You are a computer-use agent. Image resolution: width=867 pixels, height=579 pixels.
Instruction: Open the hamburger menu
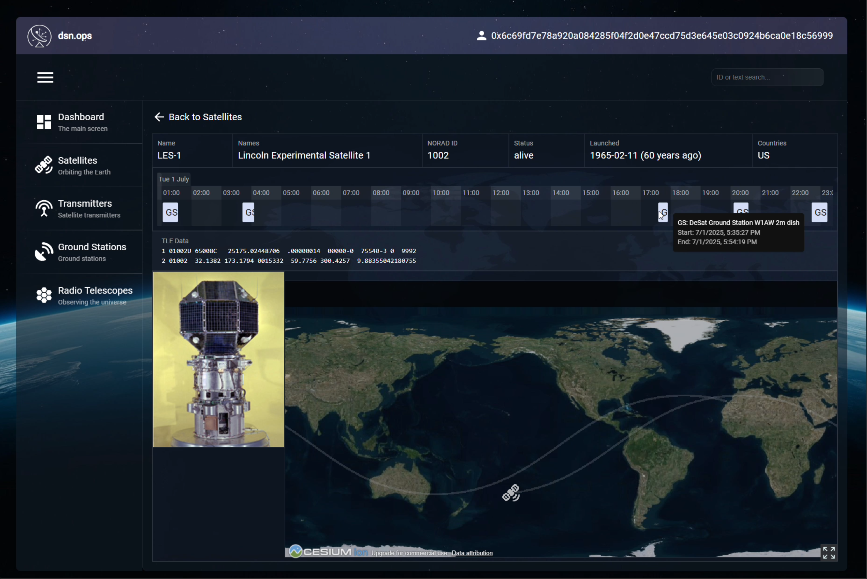pyautogui.click(x=45, y=77)
